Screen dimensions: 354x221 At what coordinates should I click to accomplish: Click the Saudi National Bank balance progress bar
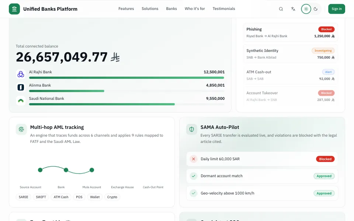click(126, 104)
